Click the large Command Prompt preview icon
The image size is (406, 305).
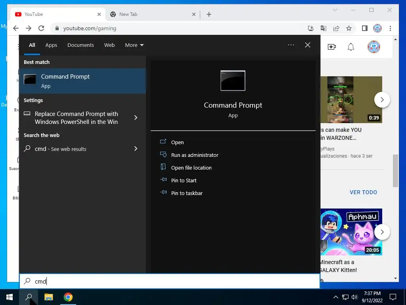(x=233, y=81)
